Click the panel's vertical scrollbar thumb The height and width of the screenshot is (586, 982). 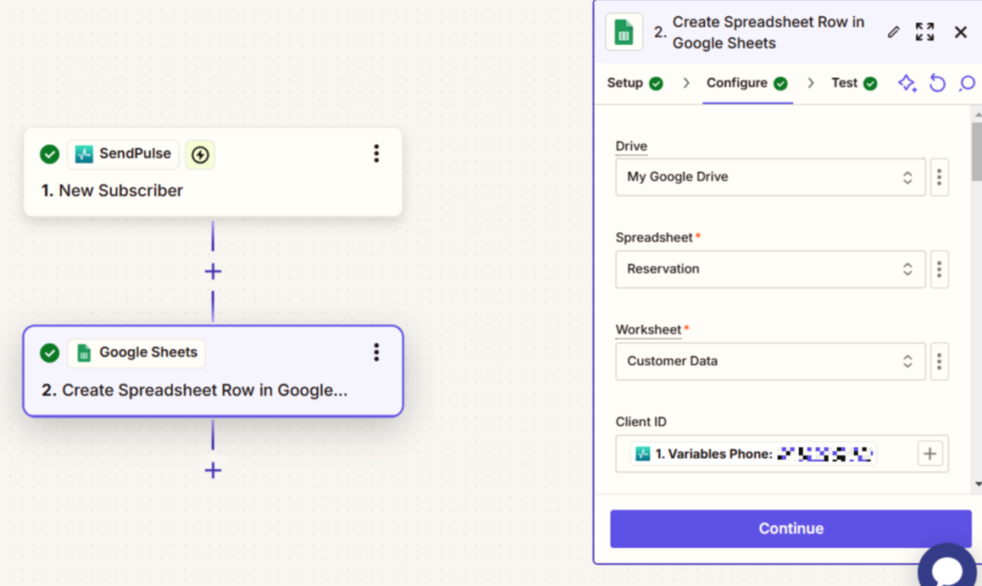[976, 152]
